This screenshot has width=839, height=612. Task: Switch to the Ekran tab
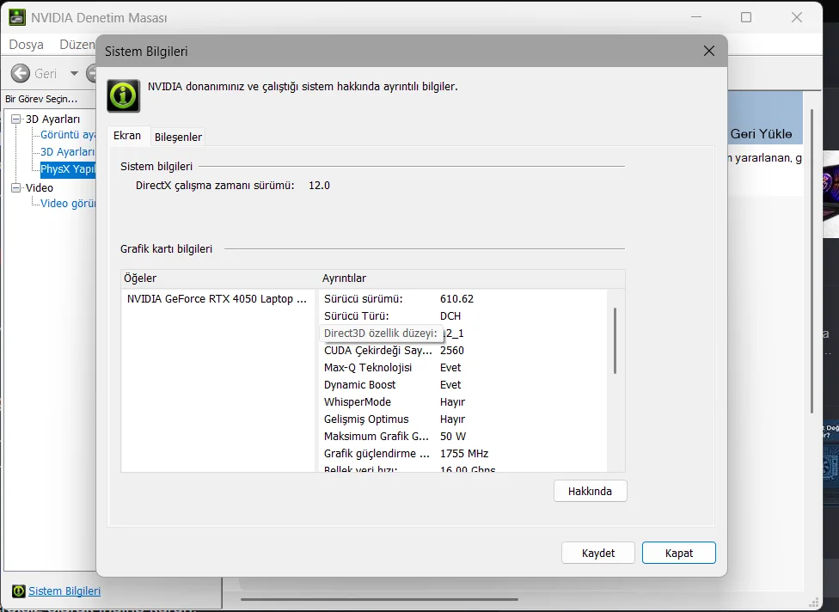pos(127,136)
